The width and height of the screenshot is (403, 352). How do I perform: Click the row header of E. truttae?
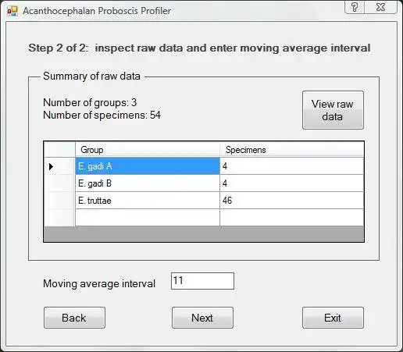(59, 201)
